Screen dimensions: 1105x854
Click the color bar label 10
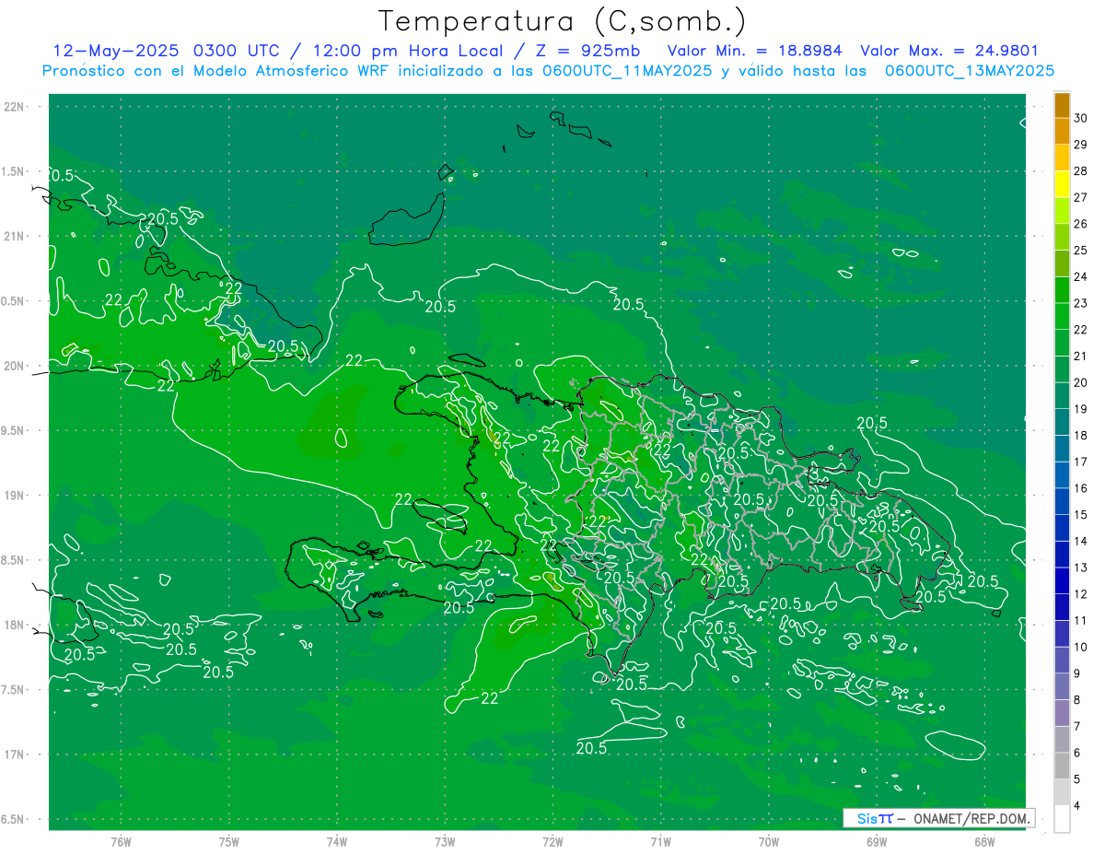[1080, 648]
